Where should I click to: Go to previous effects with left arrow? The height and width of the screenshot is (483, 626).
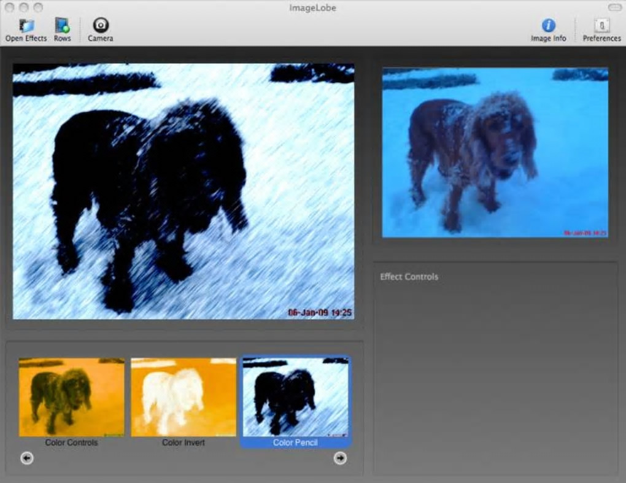[x=27, y=458]
